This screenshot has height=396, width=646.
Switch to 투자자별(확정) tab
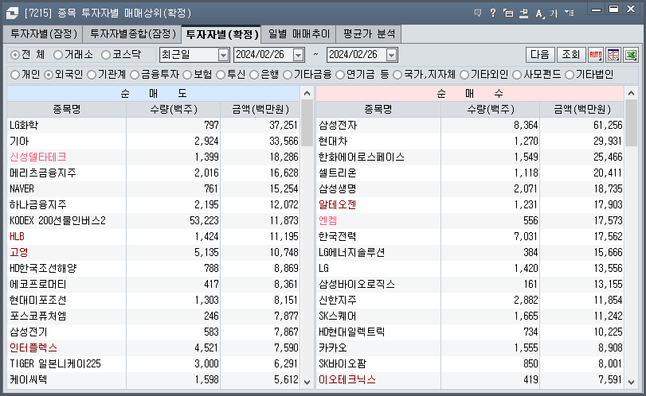tap(221, 33)
